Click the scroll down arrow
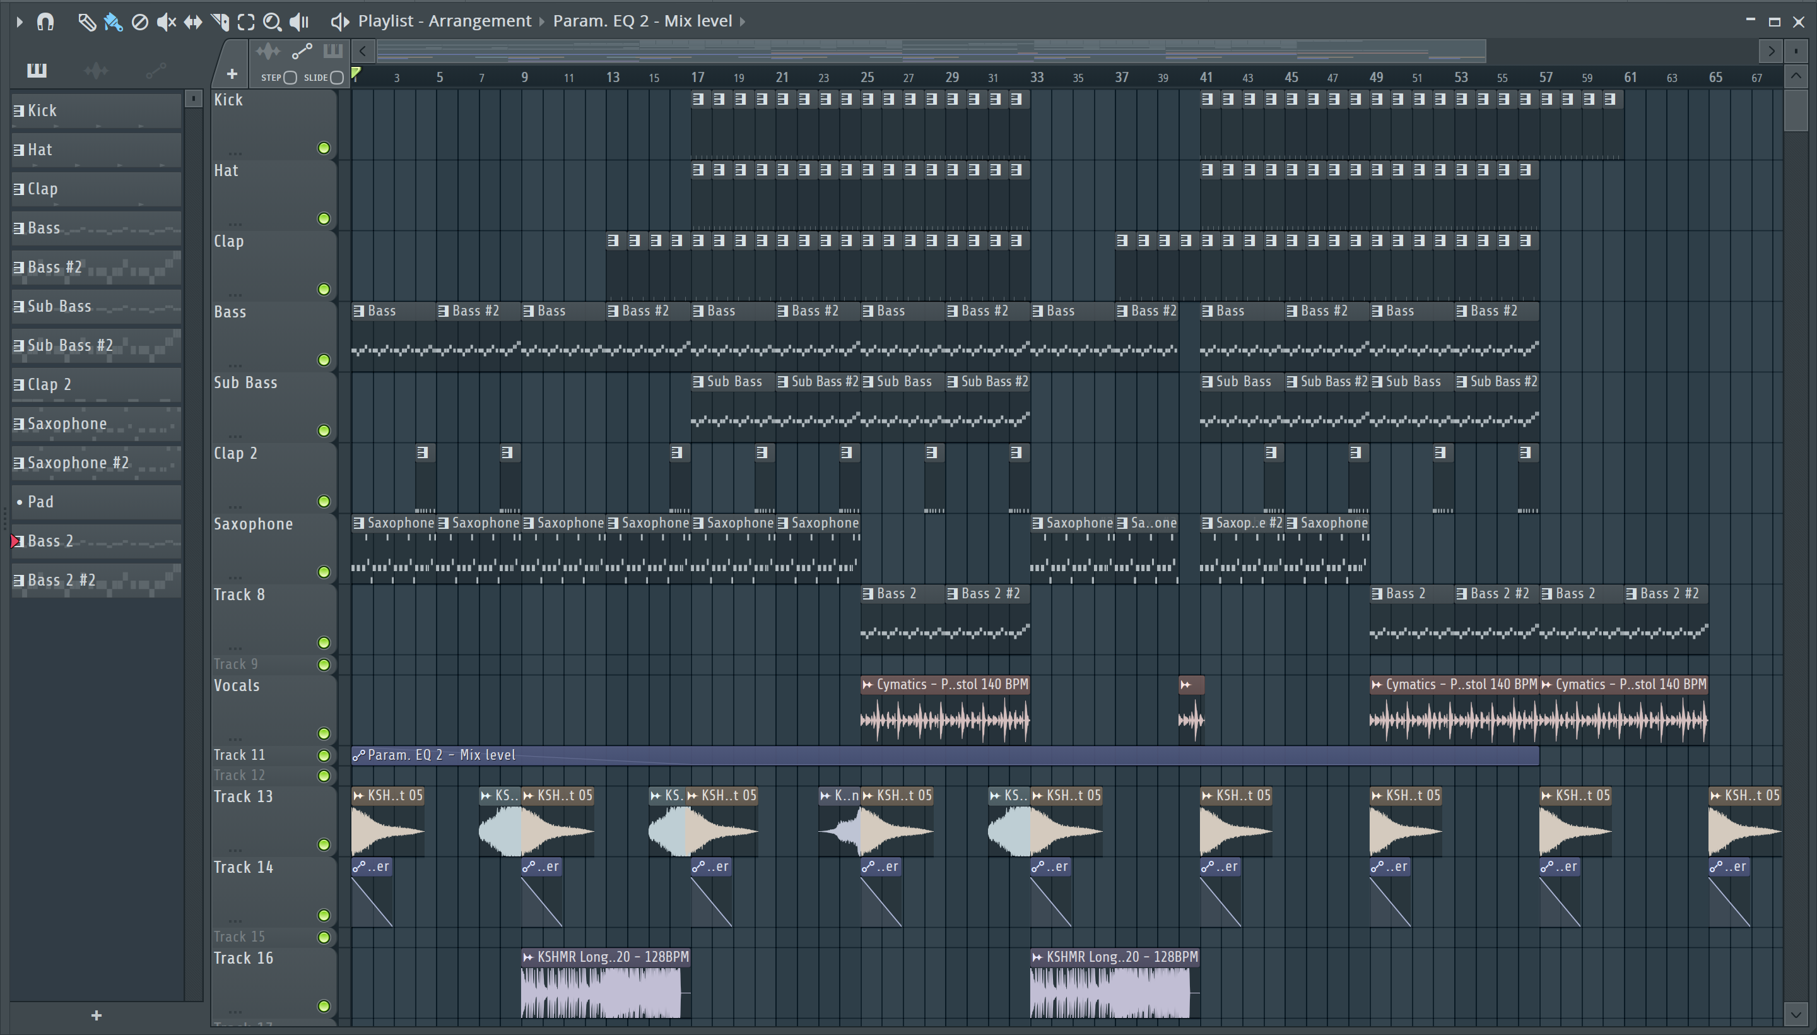Viewport: 1817px width, 1035px height. [x=1796, y=1013]
